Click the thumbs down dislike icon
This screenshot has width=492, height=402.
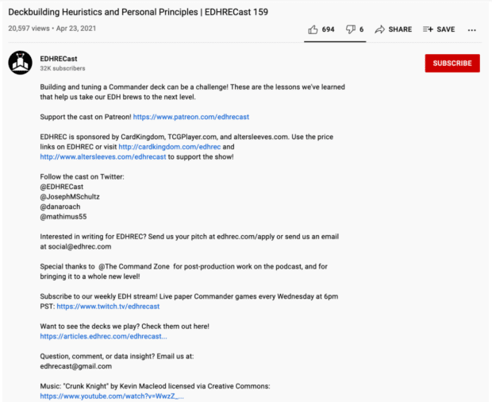pos(350,29)
